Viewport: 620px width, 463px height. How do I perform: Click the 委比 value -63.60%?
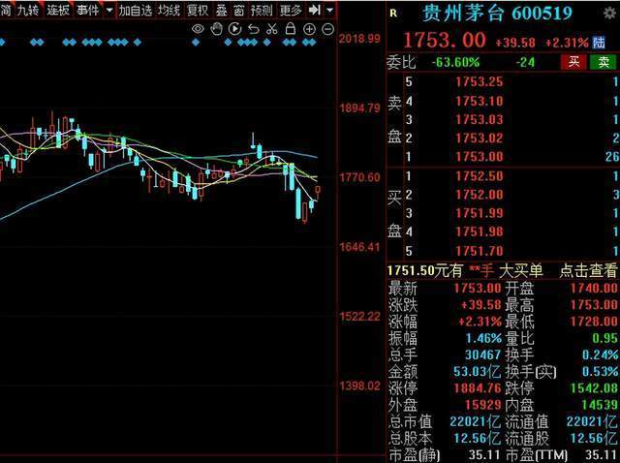click(455, 62)
